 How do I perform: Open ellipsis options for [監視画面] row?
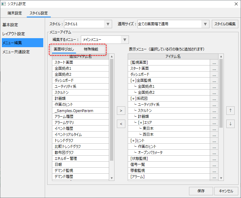coord(214,62)
